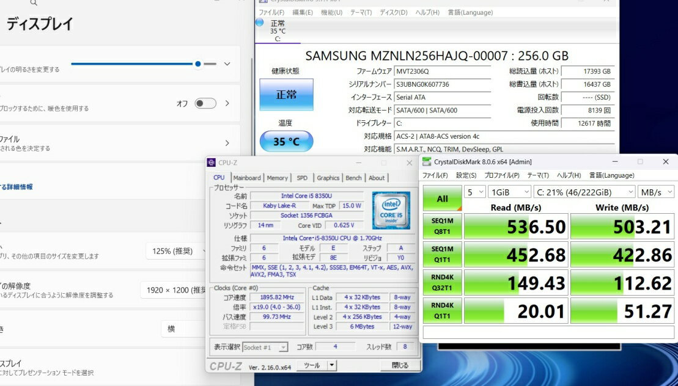
Task: Expand the brightness options chevron
Action: click(227, 64)
